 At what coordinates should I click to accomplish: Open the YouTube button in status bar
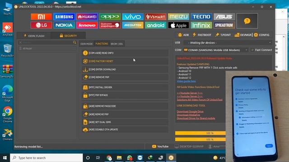(x=160, y=146)
